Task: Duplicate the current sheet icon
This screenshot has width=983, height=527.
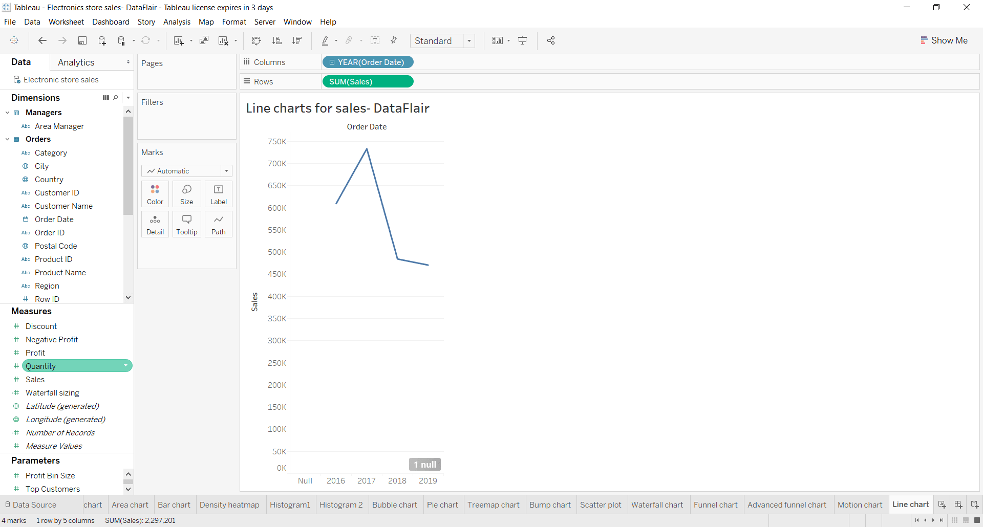Action: coord(204,40)
